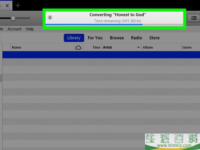The height and width of the screenshot is (150, 200).
Task: Click the iCloud status column icon
Action: [x=78, y=48]
